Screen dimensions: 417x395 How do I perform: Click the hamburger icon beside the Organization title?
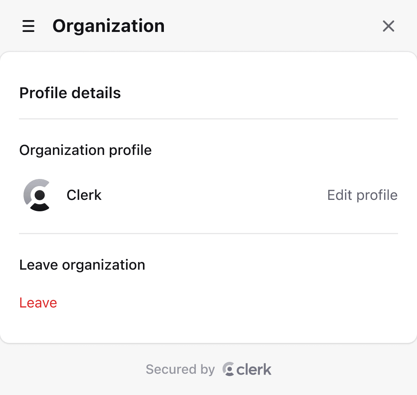tap(28, 26)
